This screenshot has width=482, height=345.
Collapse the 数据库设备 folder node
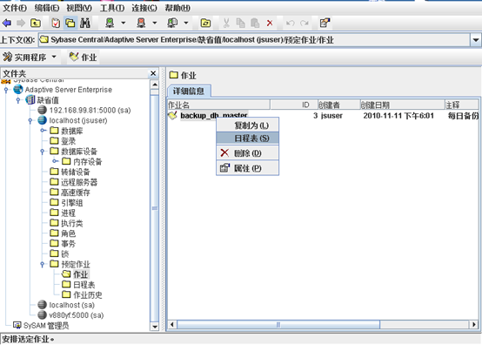[43, 152]
